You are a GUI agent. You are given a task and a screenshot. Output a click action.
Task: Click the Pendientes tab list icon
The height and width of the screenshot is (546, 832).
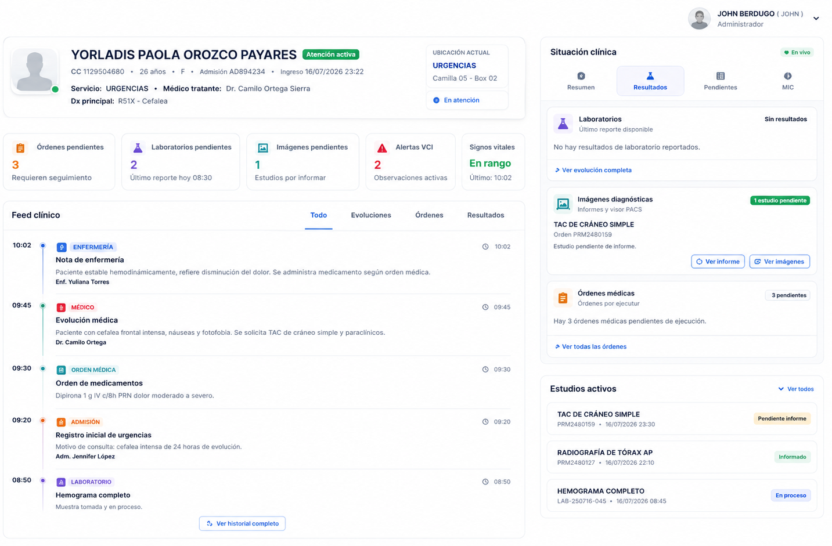721,76
